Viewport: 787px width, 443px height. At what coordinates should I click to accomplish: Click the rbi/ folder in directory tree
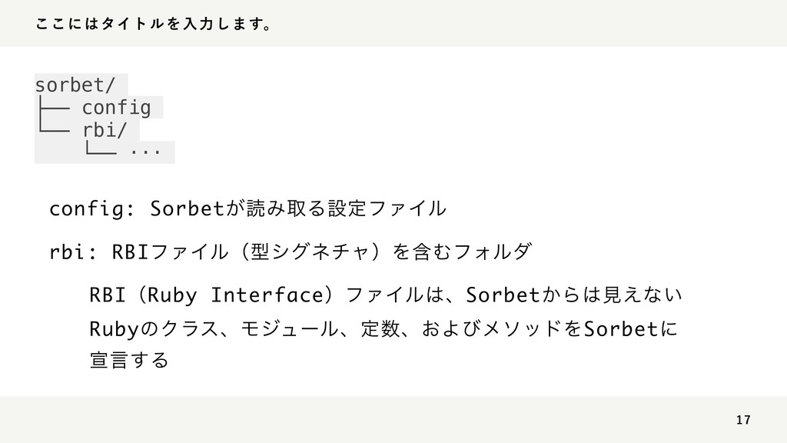pos(105,130)
